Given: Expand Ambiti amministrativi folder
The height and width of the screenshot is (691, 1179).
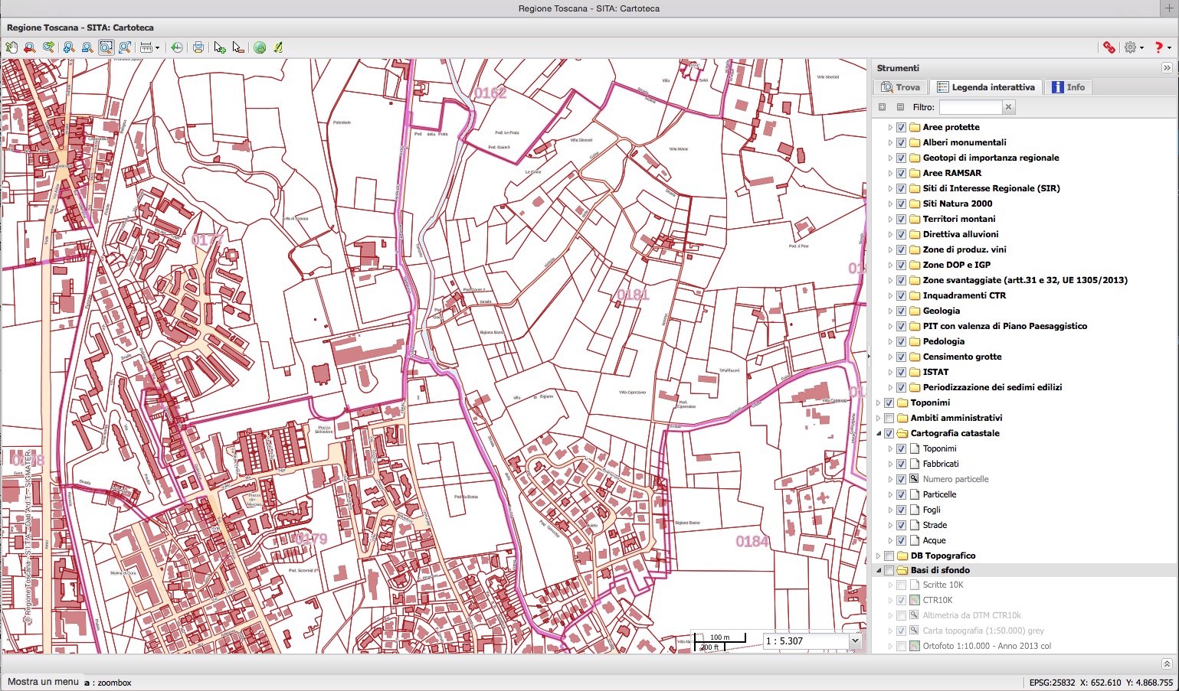Looking at the screenshot, I should coord(879,418).
